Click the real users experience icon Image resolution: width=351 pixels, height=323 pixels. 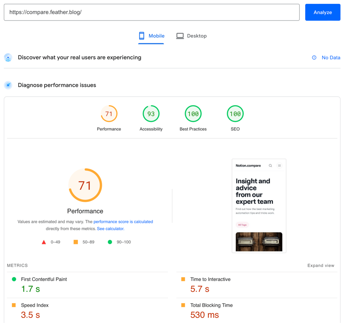(8, 58)
